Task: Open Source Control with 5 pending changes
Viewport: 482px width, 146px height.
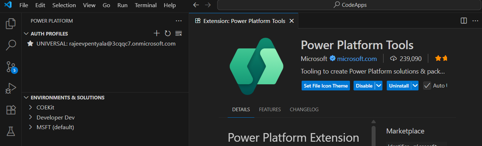Action: point(11,67)
